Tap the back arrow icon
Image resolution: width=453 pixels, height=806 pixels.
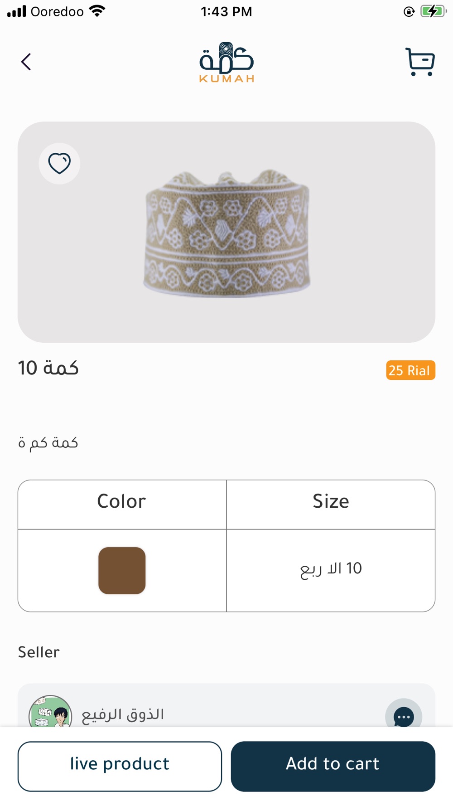point(26,62)
